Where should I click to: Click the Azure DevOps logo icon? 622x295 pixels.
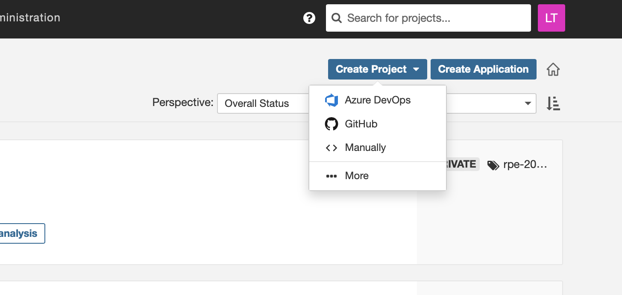pyautogui.click(x=332, y=100)
